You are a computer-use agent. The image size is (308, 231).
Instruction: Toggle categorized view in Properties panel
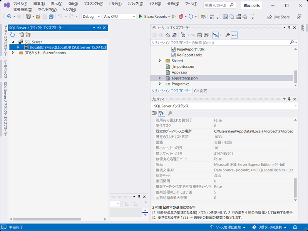(x=155, y=113)
